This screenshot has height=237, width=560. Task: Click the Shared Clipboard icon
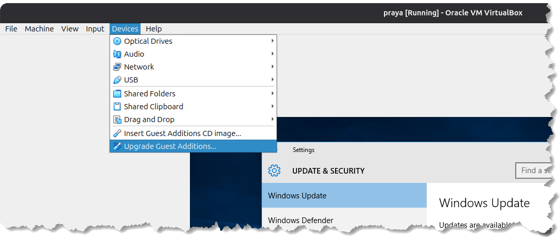(117, 107)
